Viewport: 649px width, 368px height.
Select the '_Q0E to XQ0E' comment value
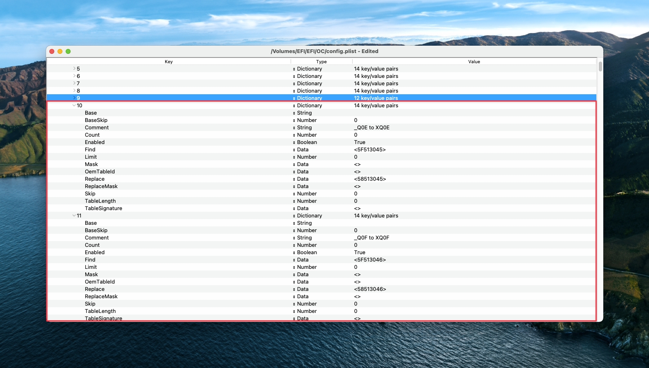point(372,128)
